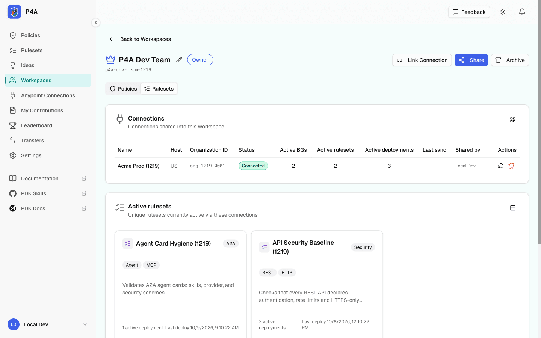The image size is (541, 338).
Task: Click the LD user avatar
Action: 14,324
